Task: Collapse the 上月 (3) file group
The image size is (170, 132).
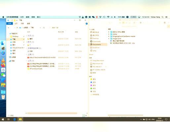Action: [26, 61]
